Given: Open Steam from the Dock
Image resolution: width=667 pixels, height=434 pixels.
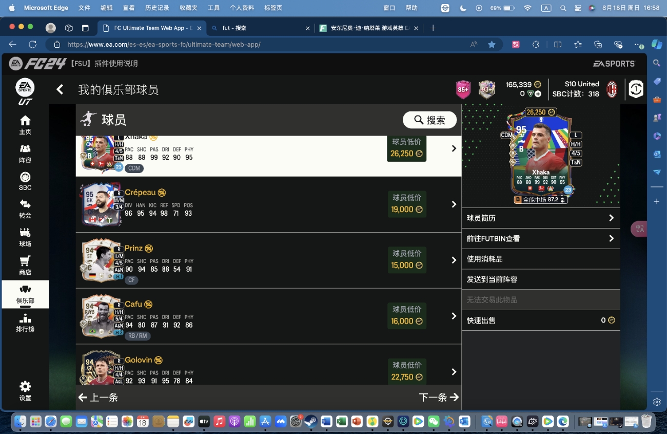Looking at the screenshot, I should 310,421.
